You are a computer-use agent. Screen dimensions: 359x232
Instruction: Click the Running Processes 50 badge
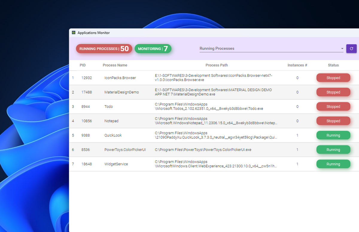(x=104, y=49)
